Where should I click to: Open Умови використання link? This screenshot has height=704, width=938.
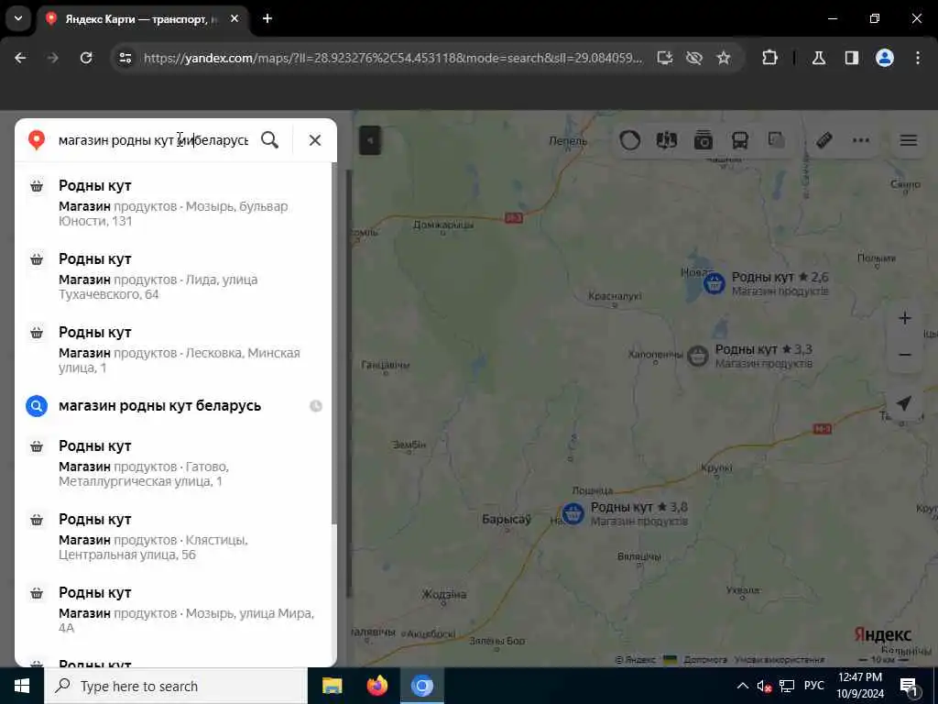[779, 660]
